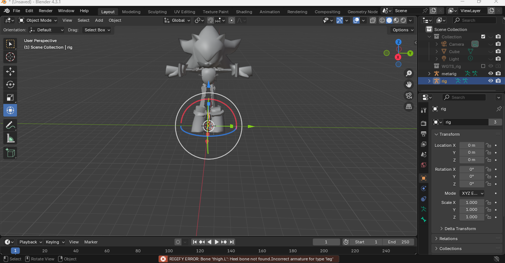Select the Move tool
Viewport: 505px width, 263px height.
click(x=10, y=72)
